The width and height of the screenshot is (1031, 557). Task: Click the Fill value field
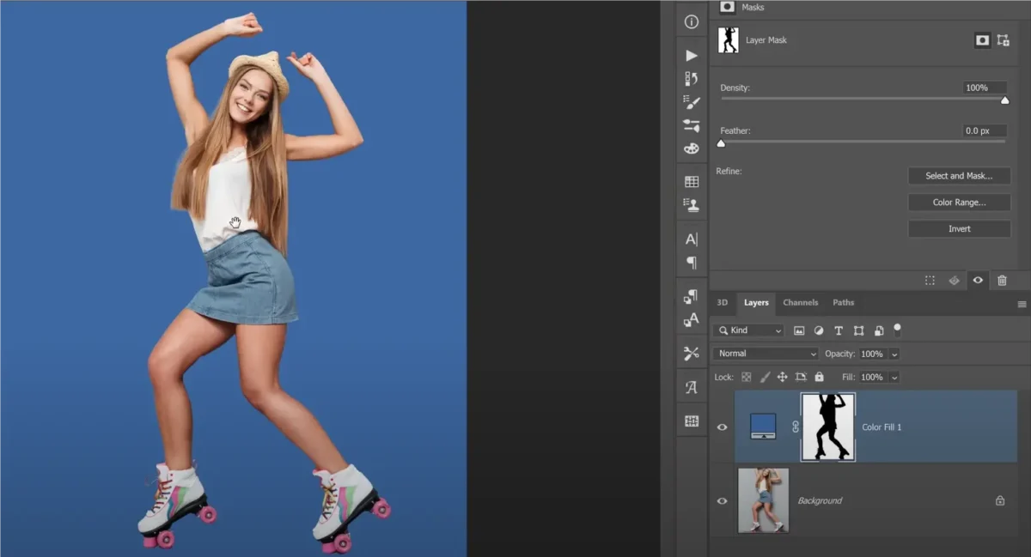point(872,377)
